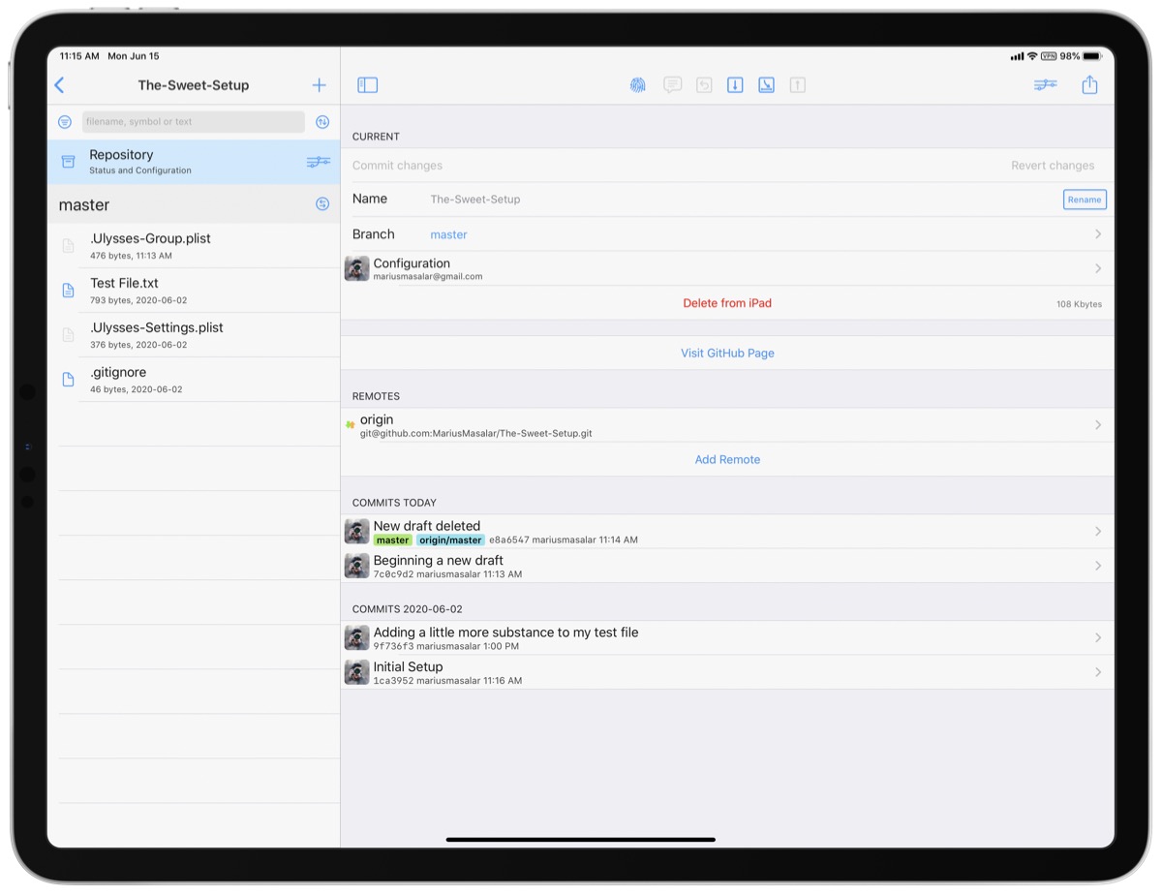1162x895 pixels.
Task: Open the Beginning a new draft commit title
Action: pos(439,560)
